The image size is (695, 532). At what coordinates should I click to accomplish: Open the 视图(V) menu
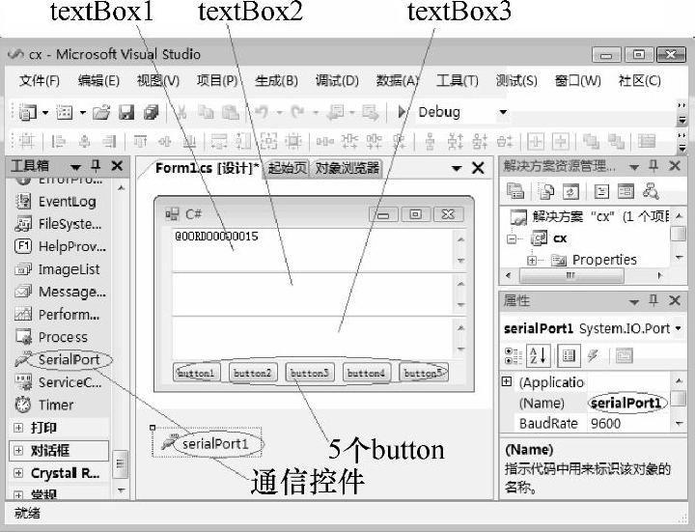[x=158, y=81]
